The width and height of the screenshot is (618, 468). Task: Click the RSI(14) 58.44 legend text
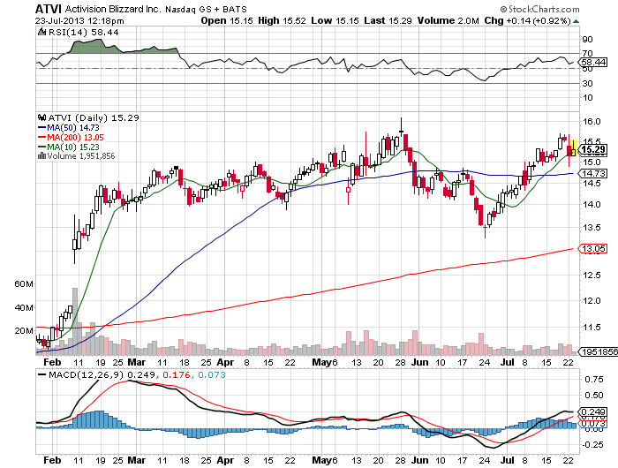coord(84,32)
